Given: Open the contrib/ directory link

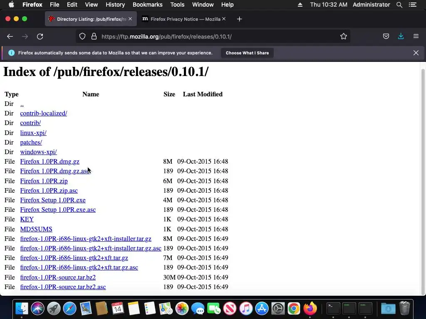Looking at the screenshot, I should [30, 123].
